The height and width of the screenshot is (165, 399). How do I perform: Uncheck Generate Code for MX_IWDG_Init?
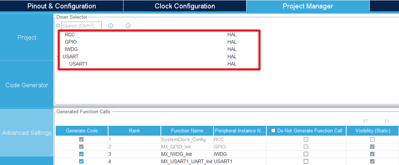point(81,154)
